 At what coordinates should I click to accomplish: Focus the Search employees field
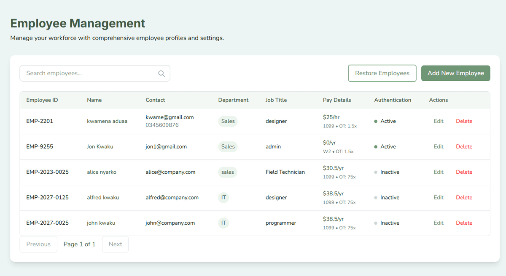(95, 73)
